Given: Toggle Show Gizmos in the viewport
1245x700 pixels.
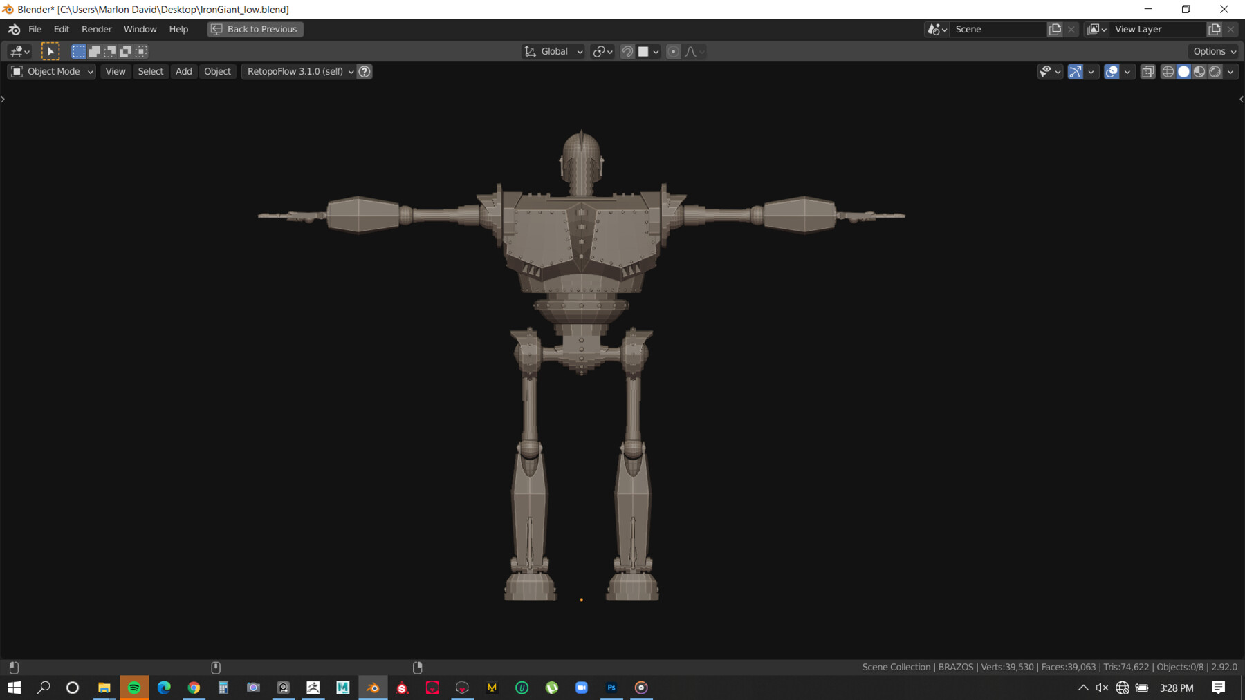Looking at the screenshot, I should [1076, 72].
